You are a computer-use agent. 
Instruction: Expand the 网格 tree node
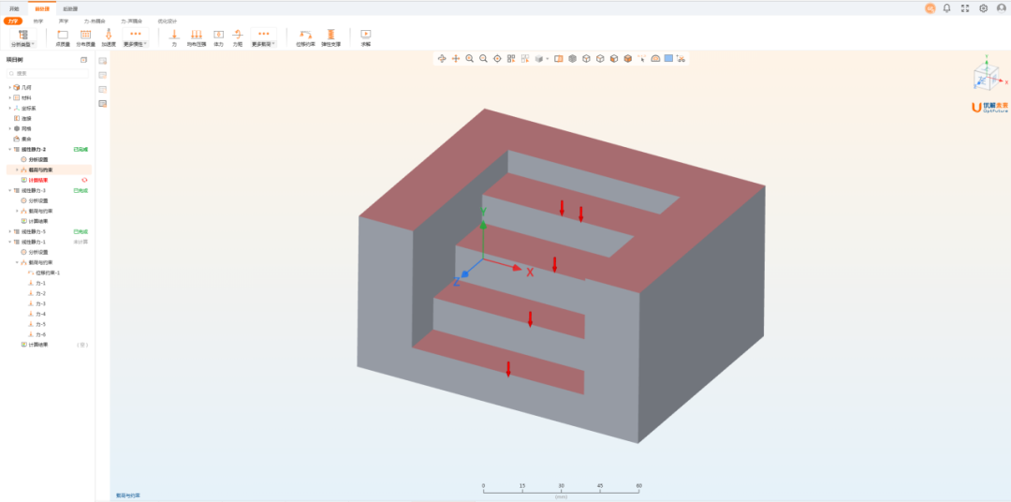[x=9, y=128]
